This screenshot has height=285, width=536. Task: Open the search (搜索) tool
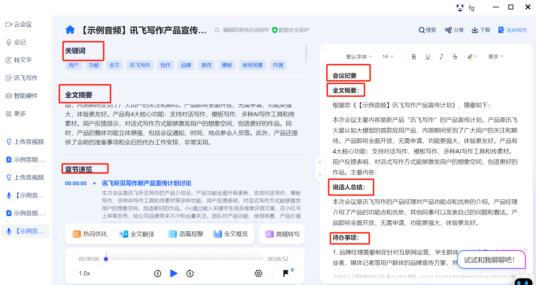coord(427,30)
